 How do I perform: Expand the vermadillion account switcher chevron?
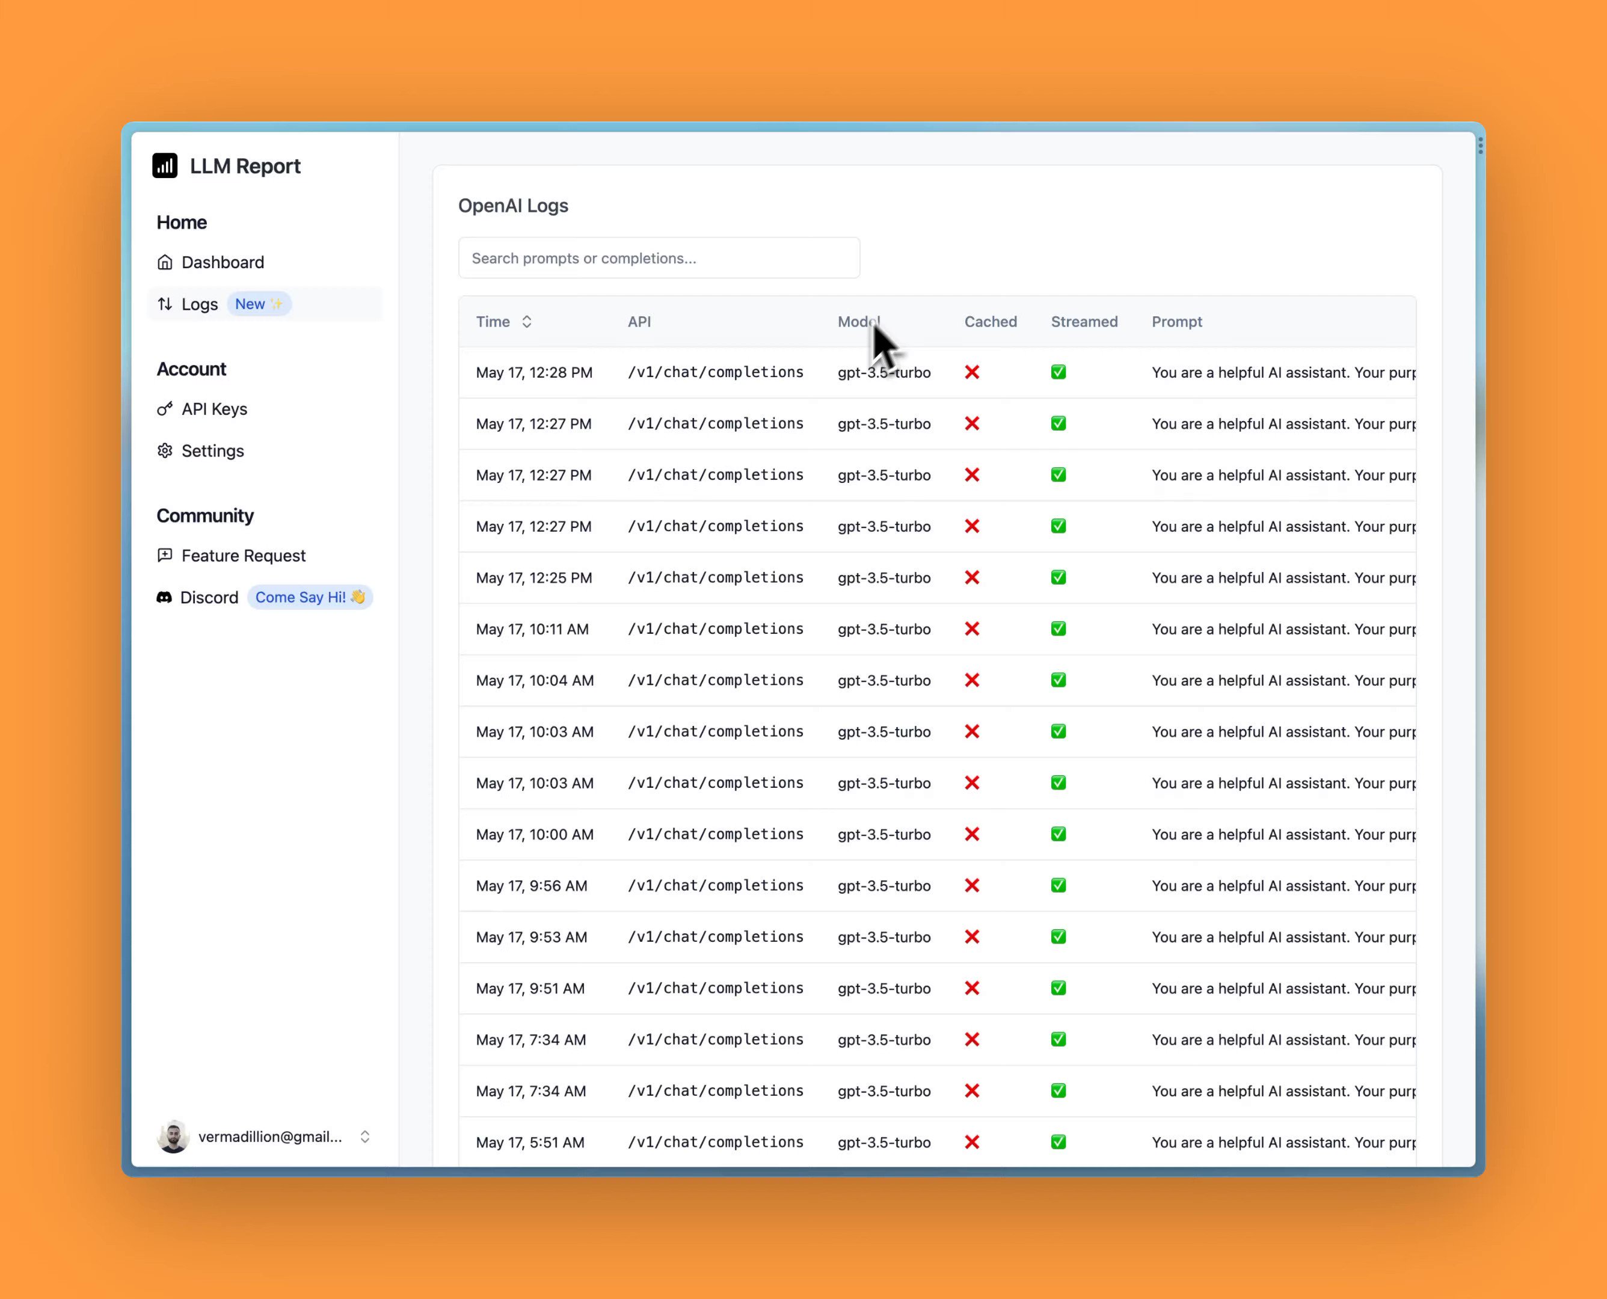[365, 1137]
